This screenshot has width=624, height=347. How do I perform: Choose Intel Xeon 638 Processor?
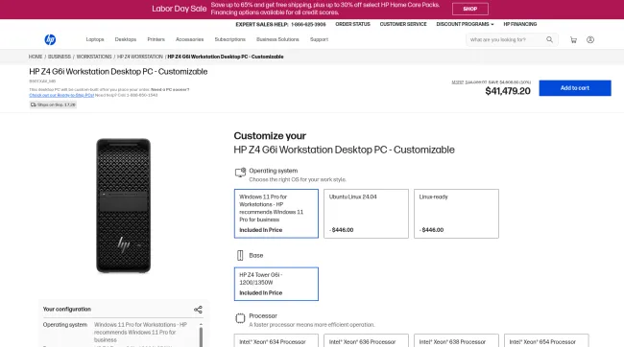click(x=456, y=340)
